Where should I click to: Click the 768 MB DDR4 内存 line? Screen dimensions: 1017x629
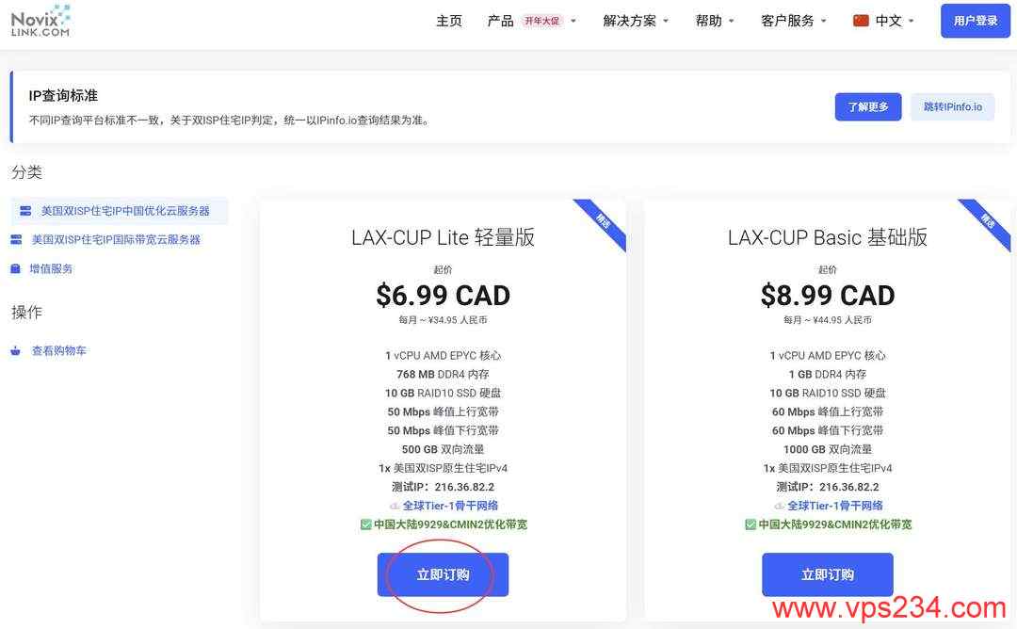coord(443,374)
